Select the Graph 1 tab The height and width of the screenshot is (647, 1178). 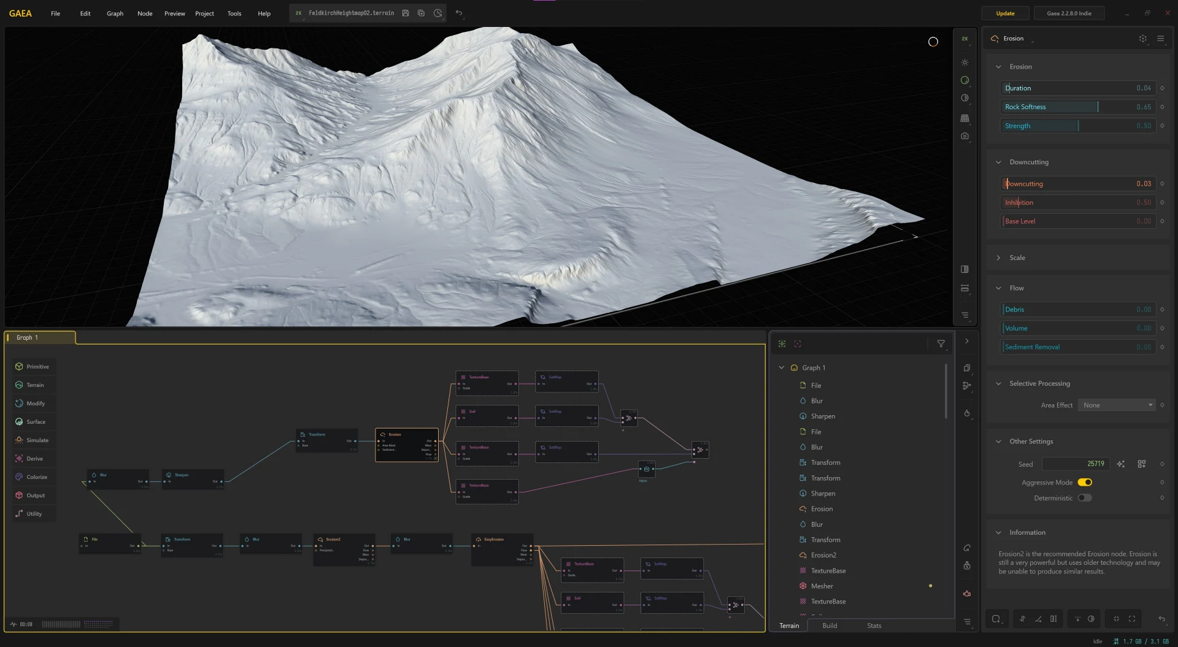[40, 338]
